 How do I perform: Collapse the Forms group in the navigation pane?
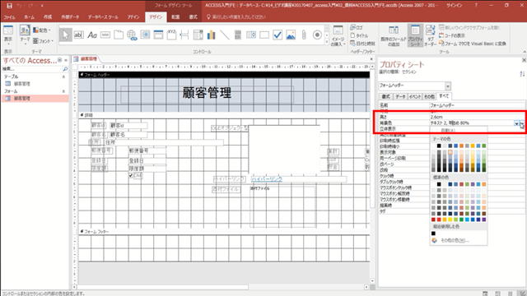pos(64,91)
